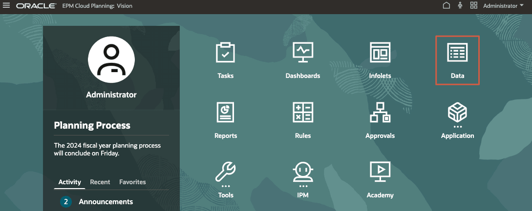Screen dimensions: 532x211
Task: Open the hamburger navigator menu
Action: (6, 5)
